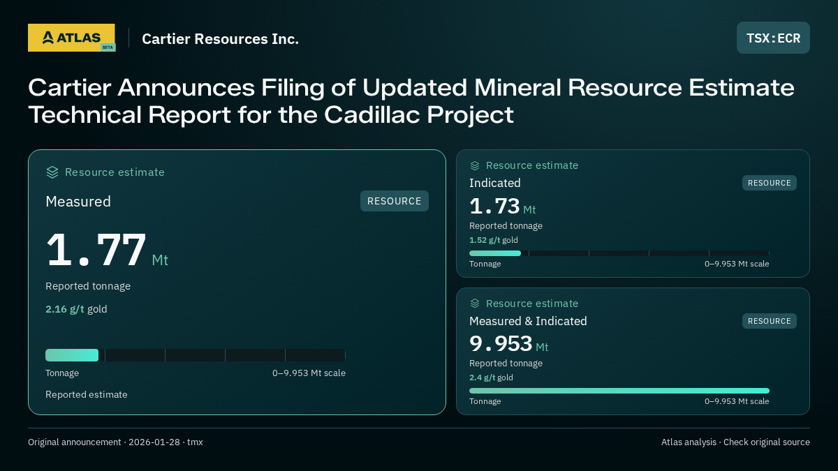Click the Measured & Indicated category label

click(x=528, y=321)
